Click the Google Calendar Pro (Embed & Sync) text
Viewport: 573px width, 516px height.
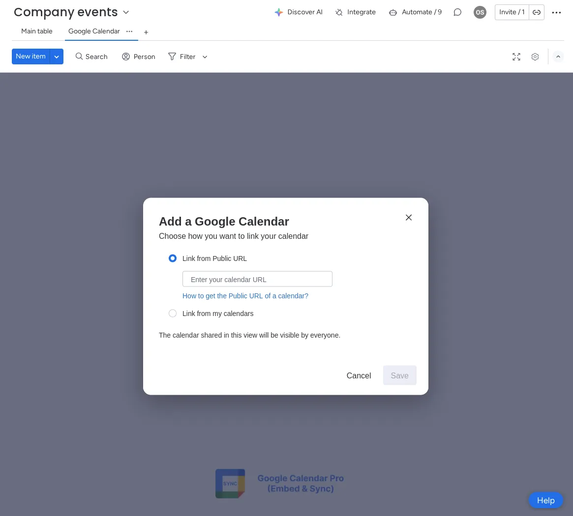(301, 483)
